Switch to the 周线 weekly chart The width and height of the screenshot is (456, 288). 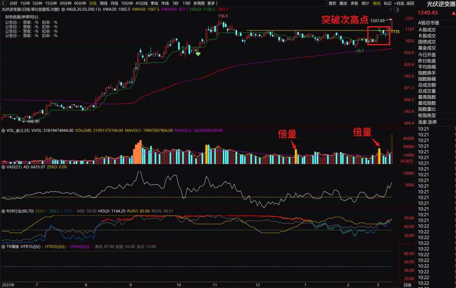103,3
